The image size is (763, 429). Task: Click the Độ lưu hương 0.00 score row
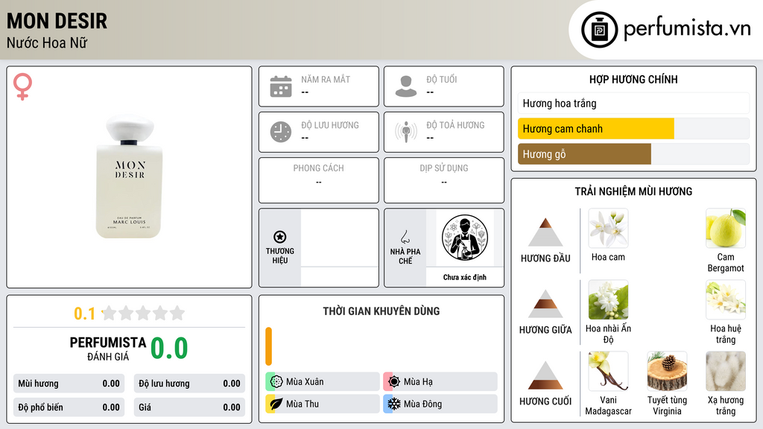click(189, 384)
